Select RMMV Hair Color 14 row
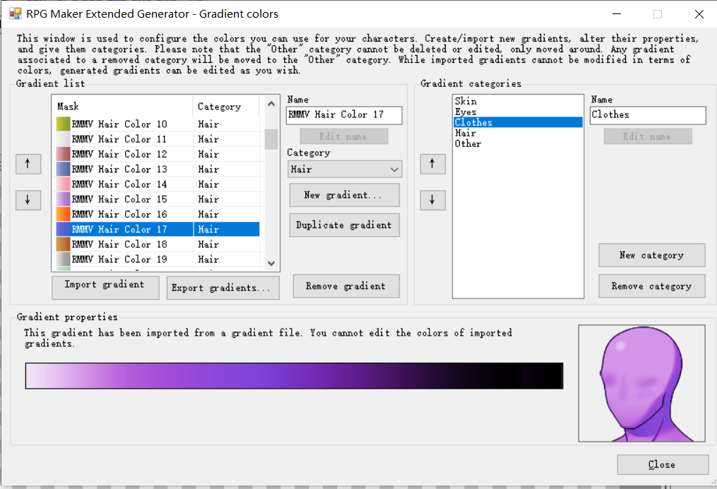Image resolution: width=717 pixels, height=489 pixels. point(158,184)
